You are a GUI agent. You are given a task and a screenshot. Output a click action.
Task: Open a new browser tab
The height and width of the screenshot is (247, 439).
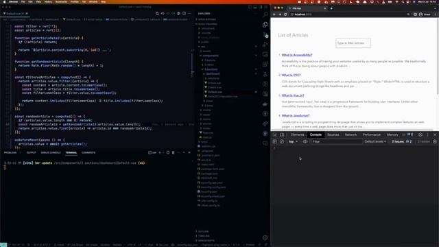pos(331,8)
